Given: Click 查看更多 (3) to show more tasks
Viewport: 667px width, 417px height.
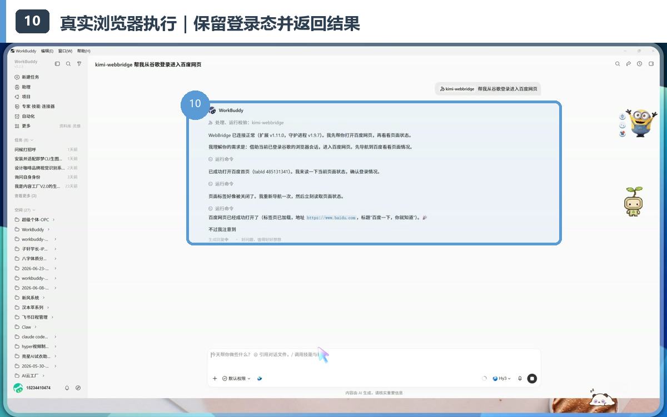Looking at the screenshot, I should [26, 196].
